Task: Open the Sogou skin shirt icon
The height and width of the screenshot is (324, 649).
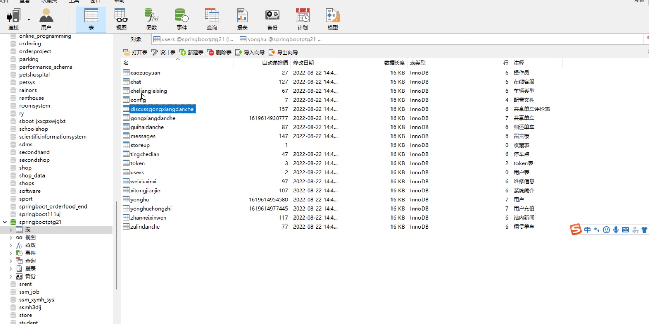Action: tap(644, 230)
